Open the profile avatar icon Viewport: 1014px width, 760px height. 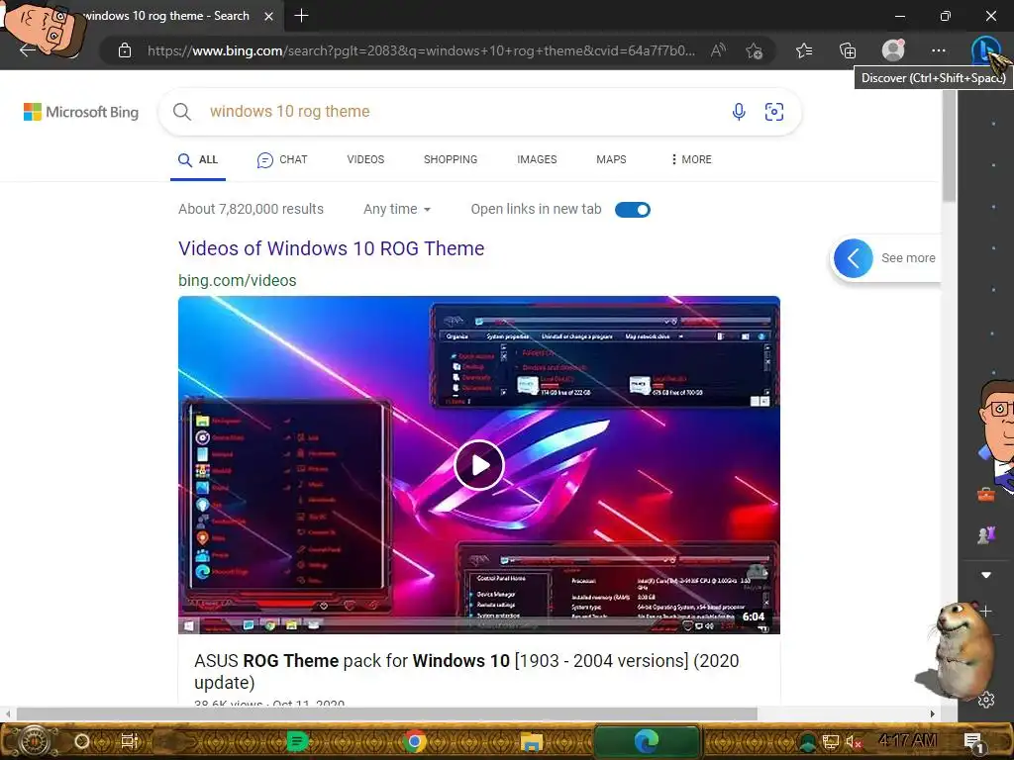[893, 49]
